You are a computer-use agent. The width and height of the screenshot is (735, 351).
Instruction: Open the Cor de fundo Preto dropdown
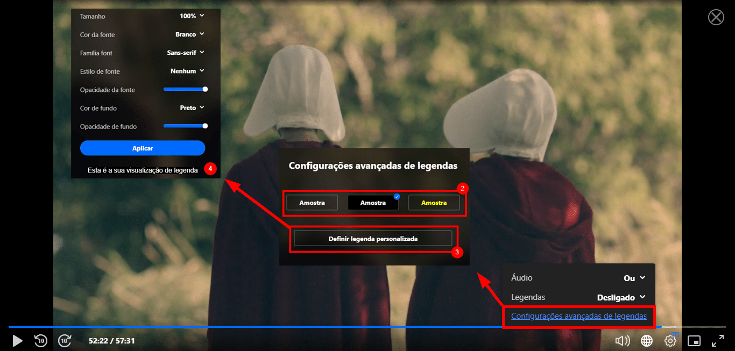pos(192,108)
